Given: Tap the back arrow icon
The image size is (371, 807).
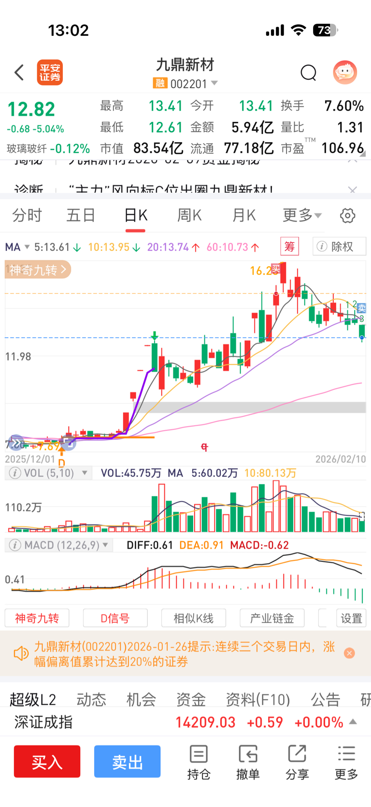Looking at the screenshot, I should tap(19, 73).
